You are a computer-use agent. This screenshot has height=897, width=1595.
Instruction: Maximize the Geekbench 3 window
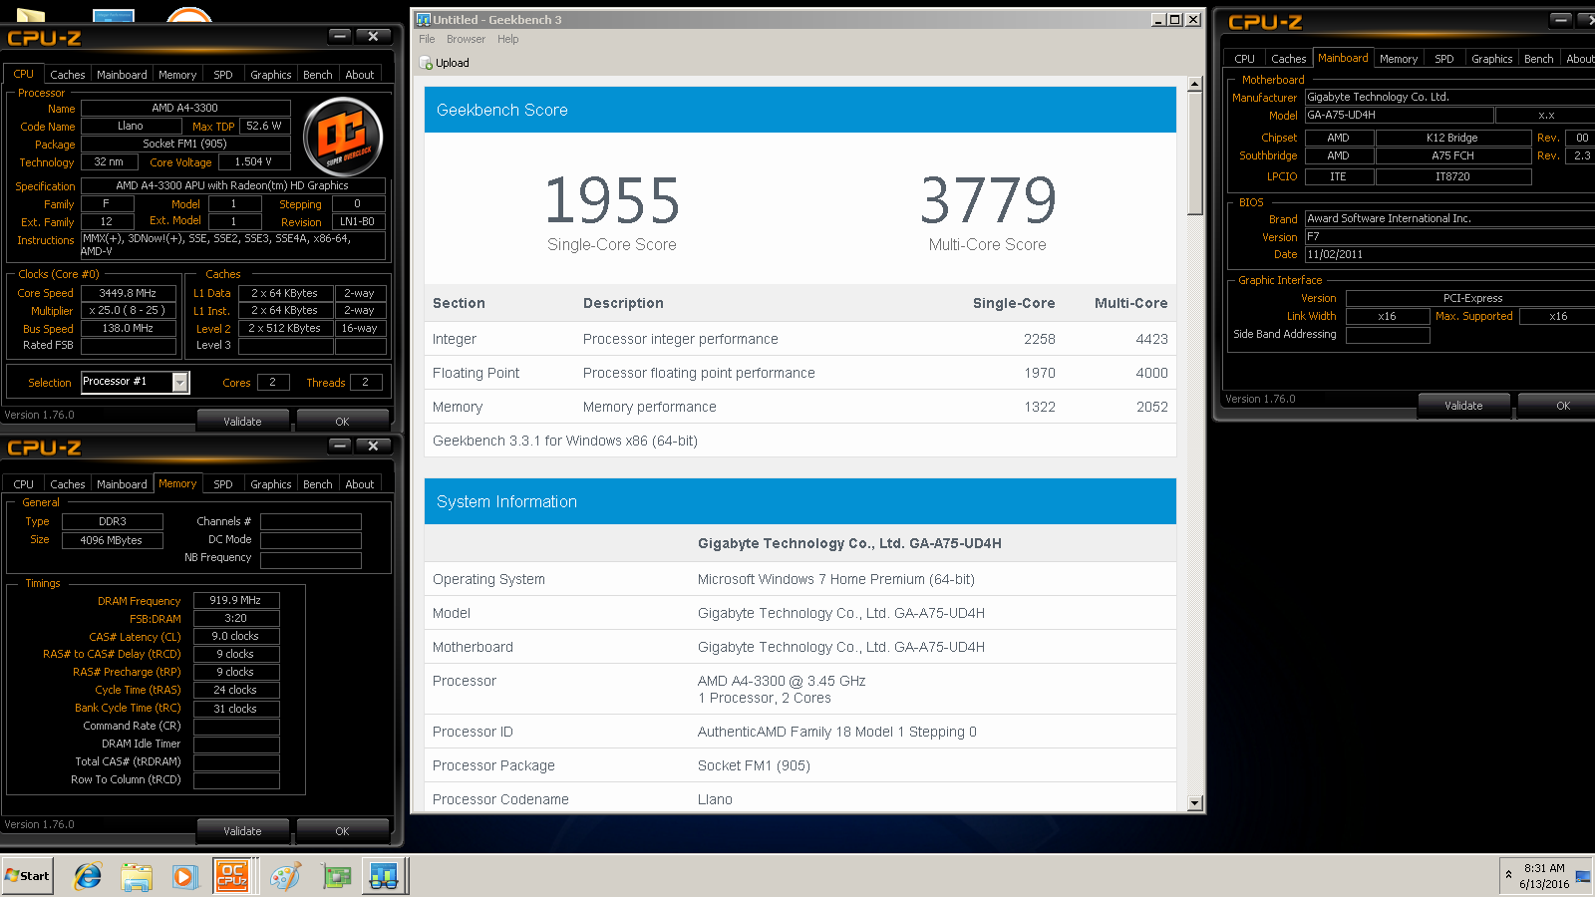click(1175, 20)
